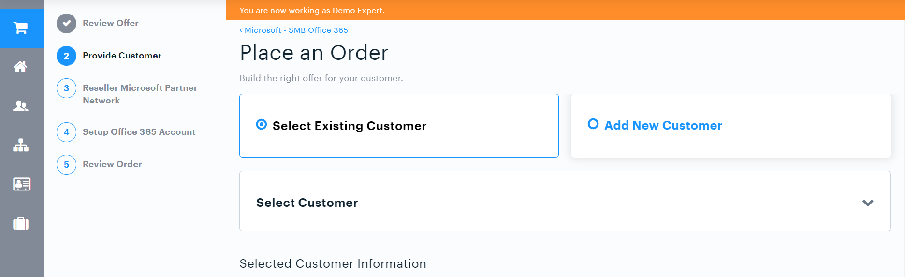Choose the Select Existing Customer radio button
This screenshot has width=905, height=277.
pyautogui.click(x=261, y=125)
